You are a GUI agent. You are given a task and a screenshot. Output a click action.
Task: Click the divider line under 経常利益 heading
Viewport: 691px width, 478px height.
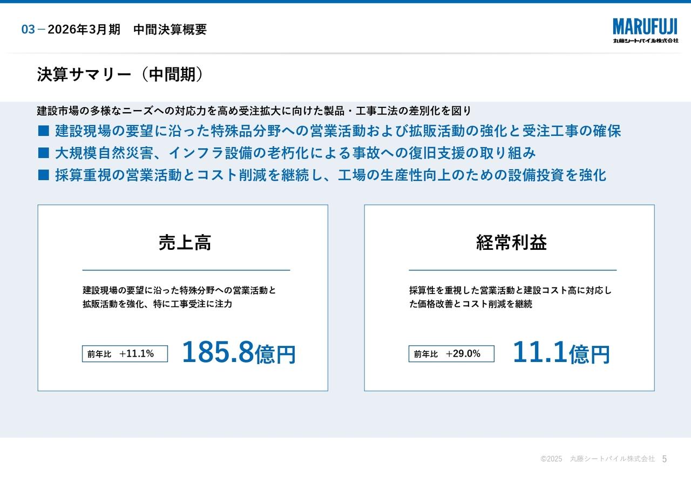point(513,271)
